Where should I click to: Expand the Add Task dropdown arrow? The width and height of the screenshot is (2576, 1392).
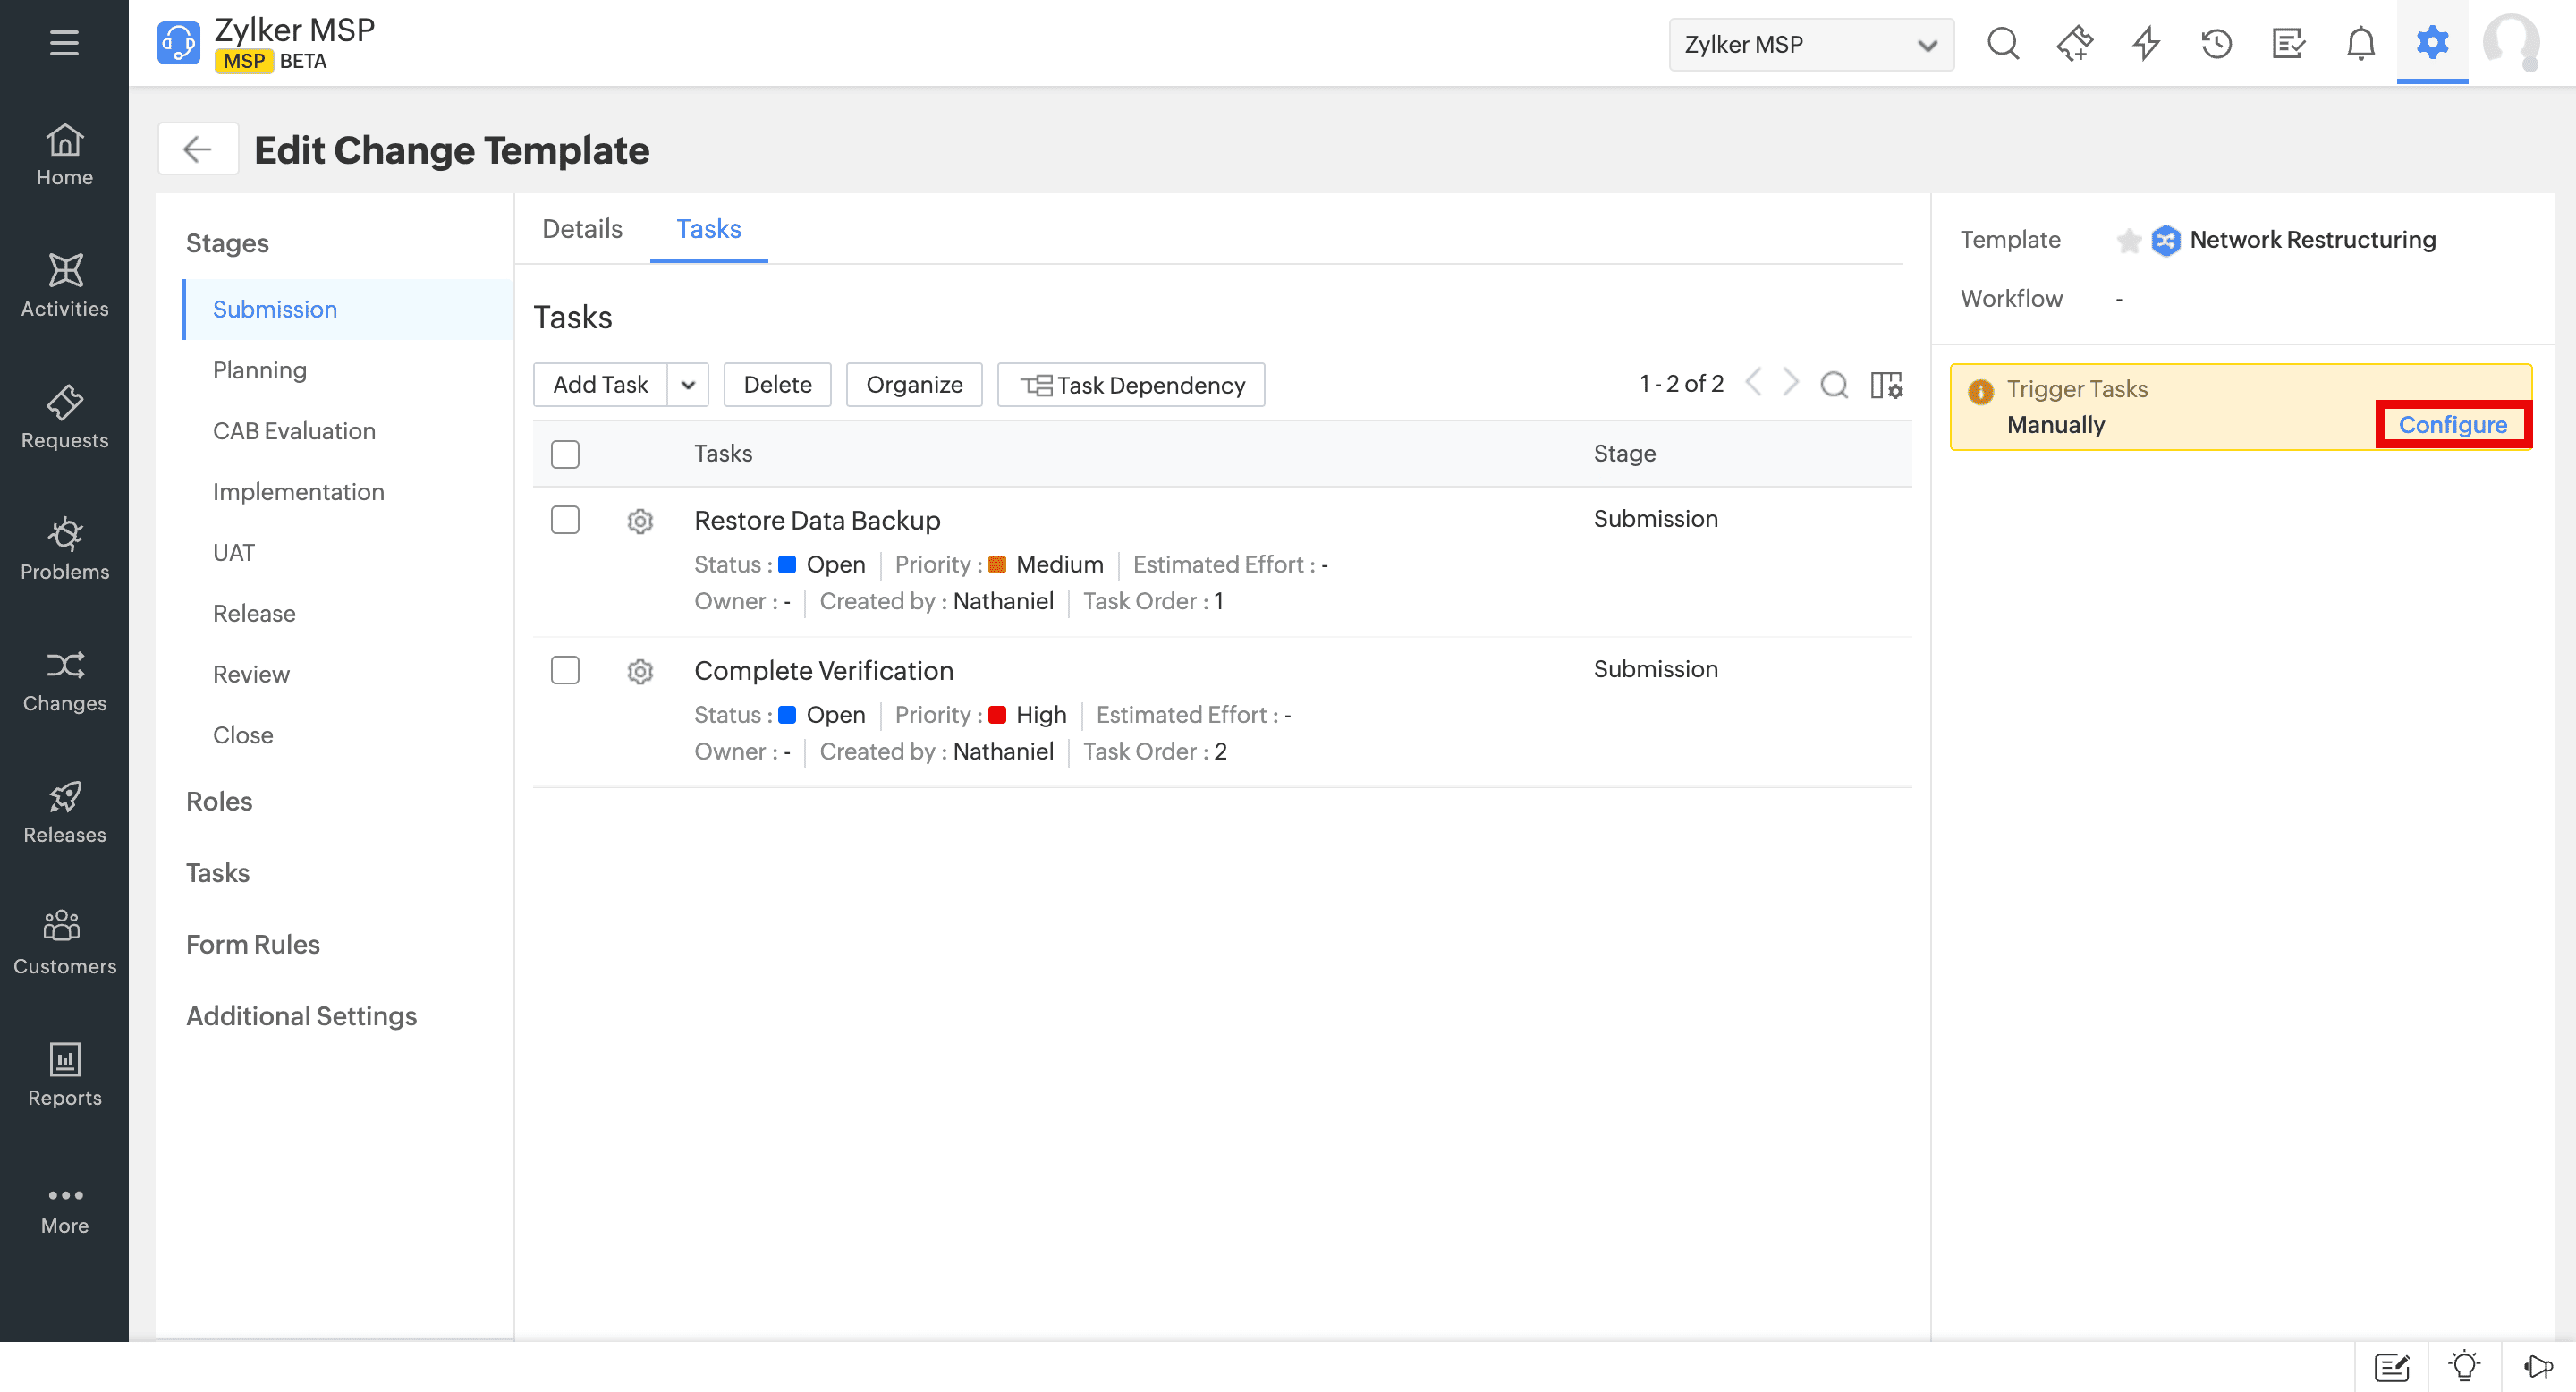coord(688,385)
